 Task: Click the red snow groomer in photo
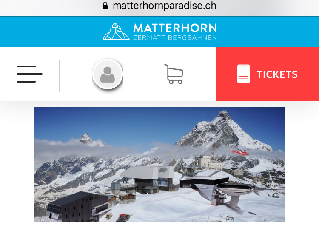tap(123, 217)
